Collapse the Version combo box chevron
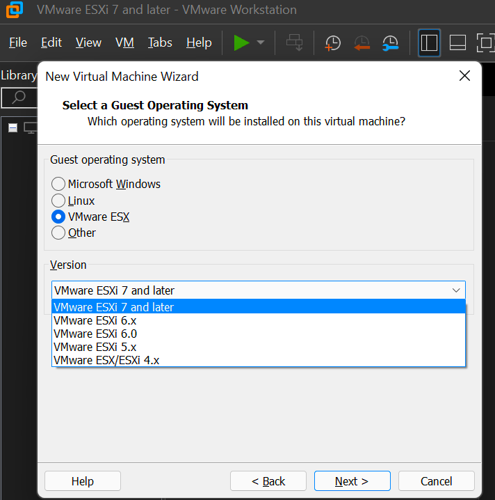495x500 pixels. (x=456, y=290)
